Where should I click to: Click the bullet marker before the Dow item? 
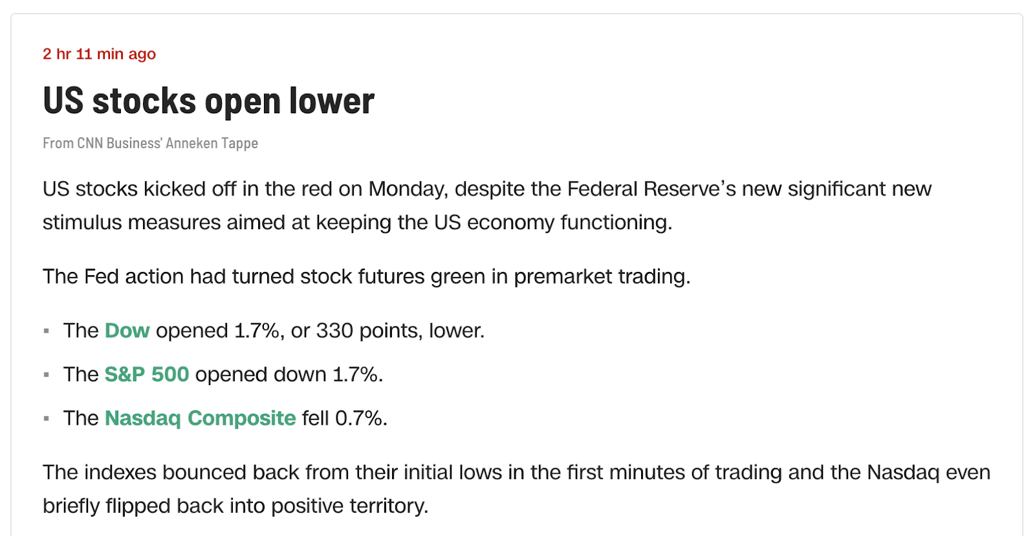(47, 331)
